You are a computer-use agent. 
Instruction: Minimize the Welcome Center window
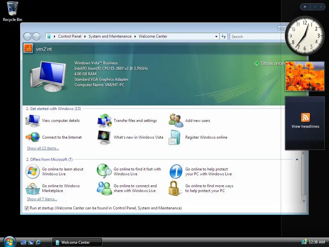tap(282, 28)
